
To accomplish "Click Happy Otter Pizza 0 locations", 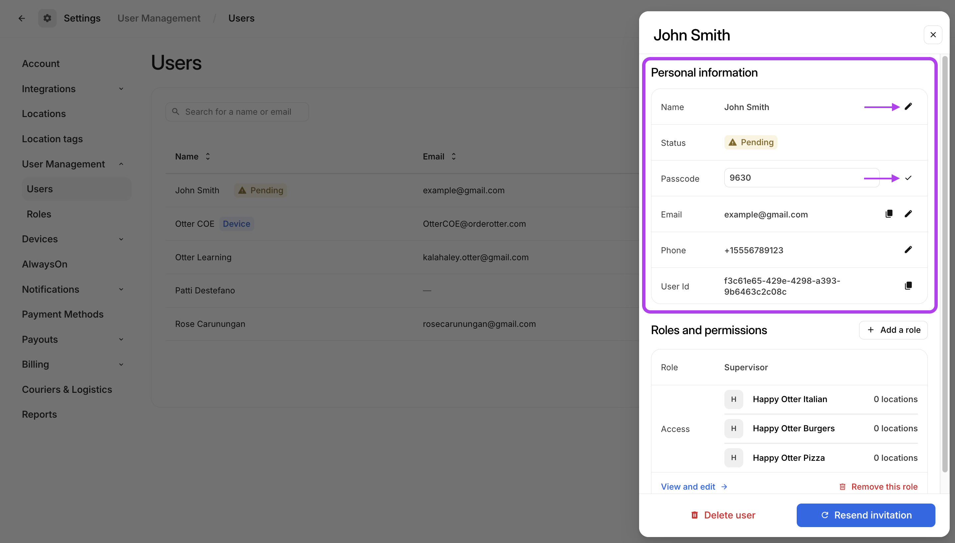I will [x=895, y=457].
